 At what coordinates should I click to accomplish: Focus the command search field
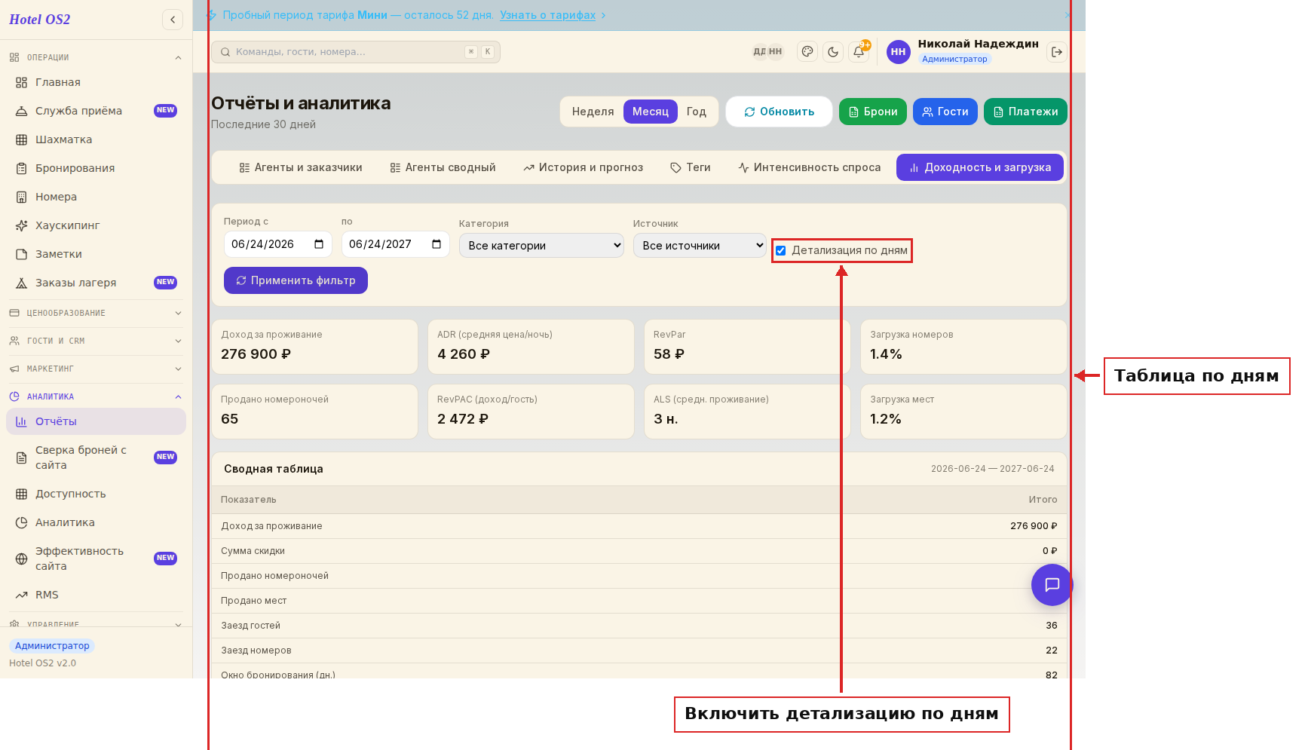pyautogui.click(x=356, y=52)
